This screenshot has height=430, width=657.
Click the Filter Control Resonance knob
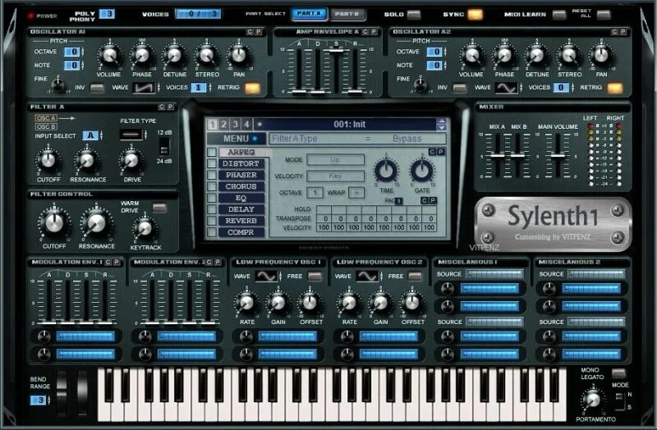click(96, 223)
